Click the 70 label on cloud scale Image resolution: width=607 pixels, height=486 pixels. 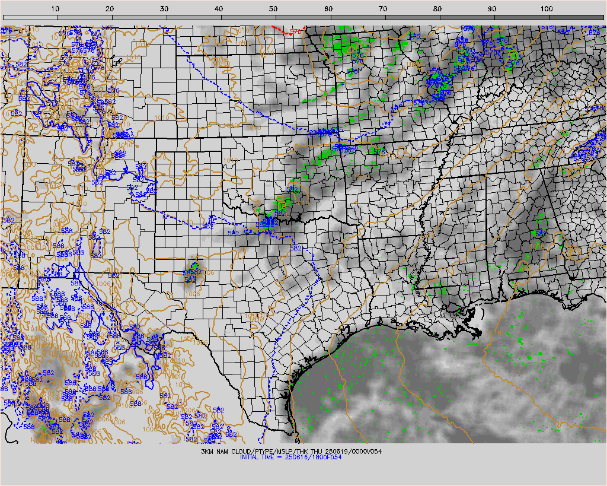pos(383,8)
